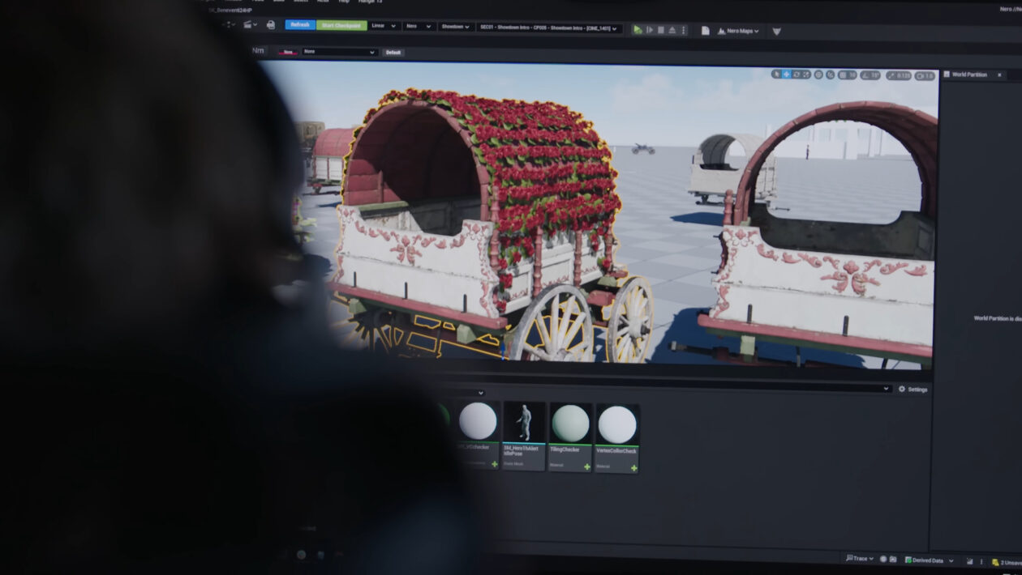Screen dimensions: 1022x575
Task: Click the green plus on VertexColorCheck asset
Action: [633, 467]
